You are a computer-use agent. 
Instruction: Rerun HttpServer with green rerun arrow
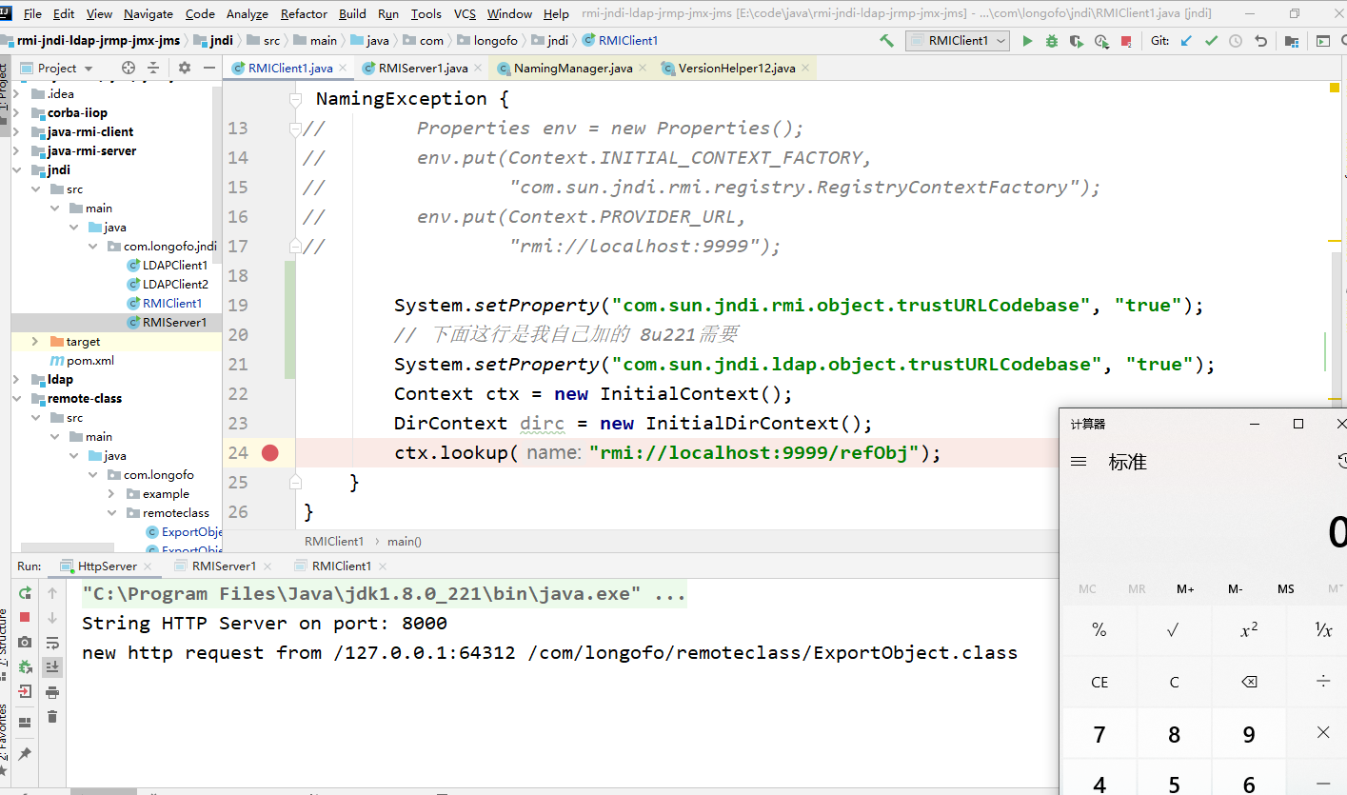pyautogui.click(x=25, y=593)
